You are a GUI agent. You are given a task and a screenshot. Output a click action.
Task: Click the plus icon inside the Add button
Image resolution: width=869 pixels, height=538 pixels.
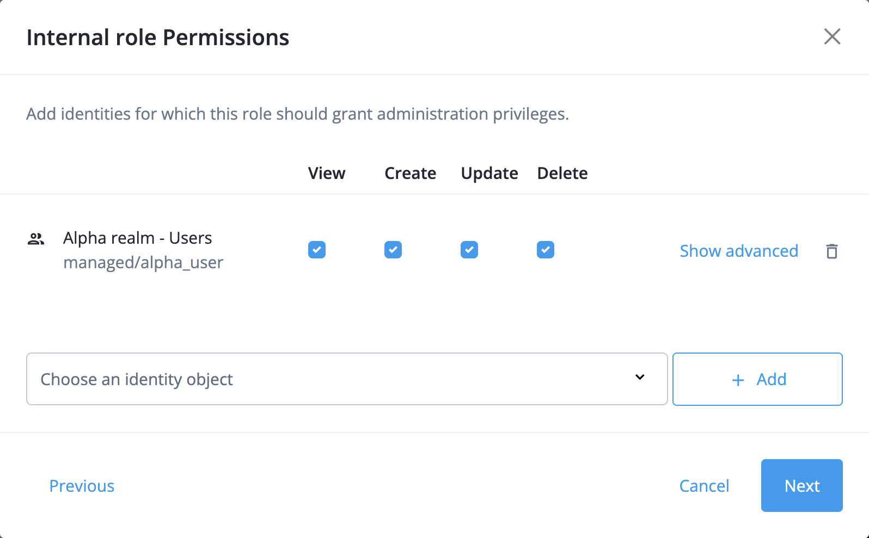tap(738, 379)
